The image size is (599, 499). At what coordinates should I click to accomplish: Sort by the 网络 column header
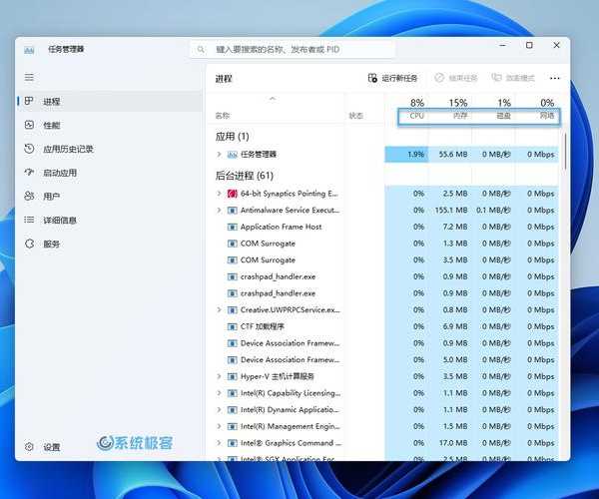(x=547, y=116)
